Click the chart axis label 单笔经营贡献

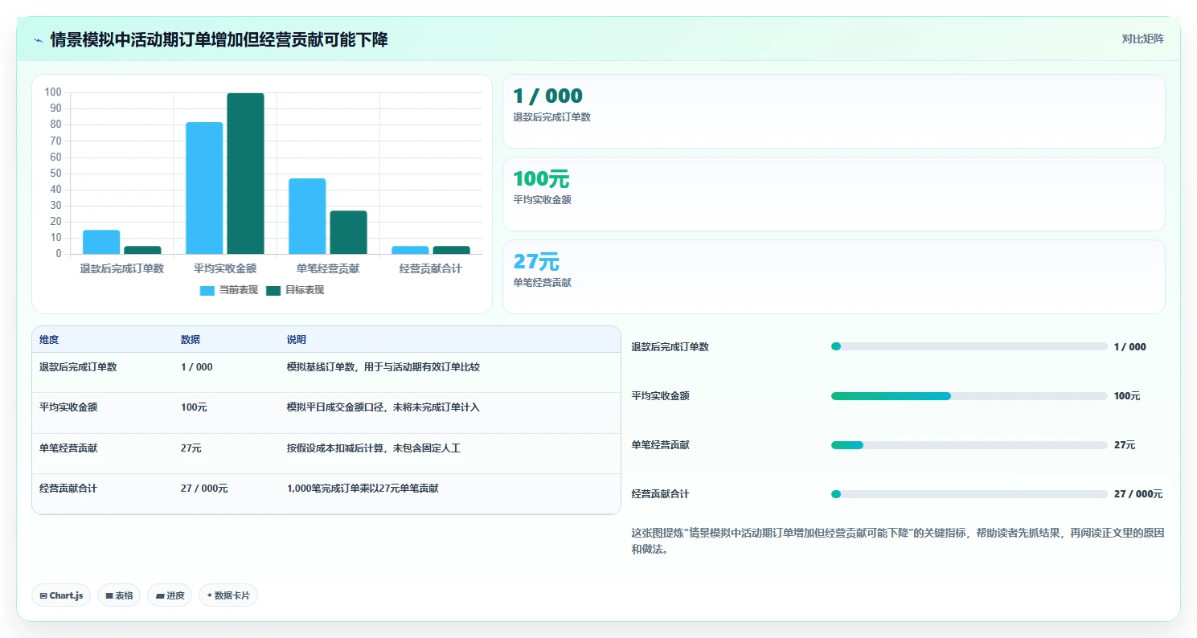[x=328, y=268]
